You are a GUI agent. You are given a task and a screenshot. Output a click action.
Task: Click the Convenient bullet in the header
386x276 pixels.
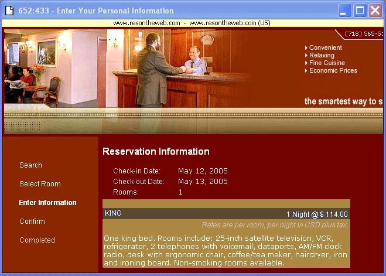point(325,48)
